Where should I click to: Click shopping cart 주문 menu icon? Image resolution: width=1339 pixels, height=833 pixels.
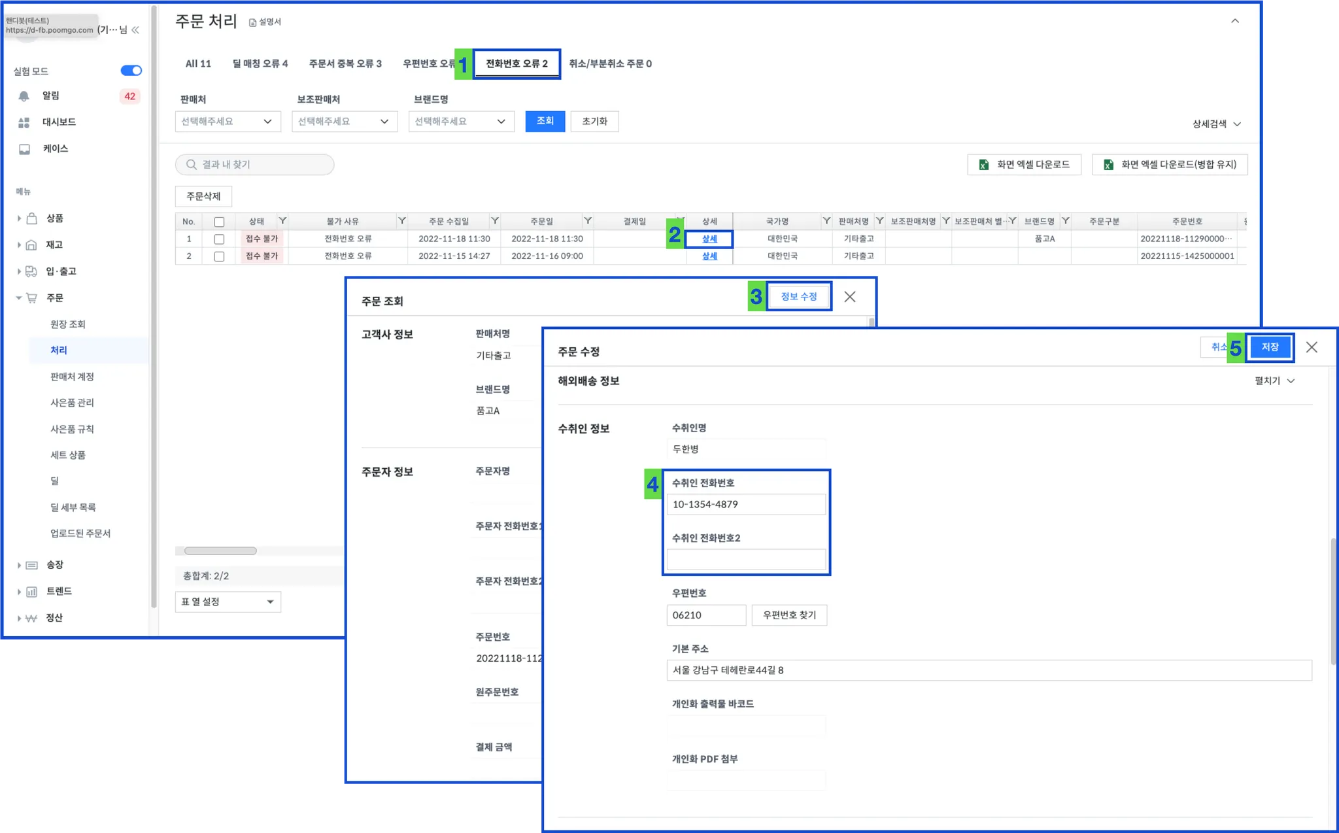coord(31,297)
